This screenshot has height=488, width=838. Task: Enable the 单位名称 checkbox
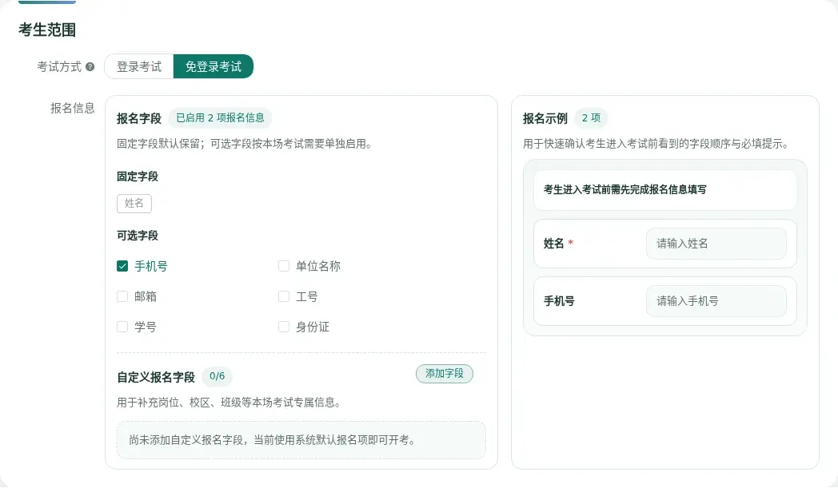284,266
